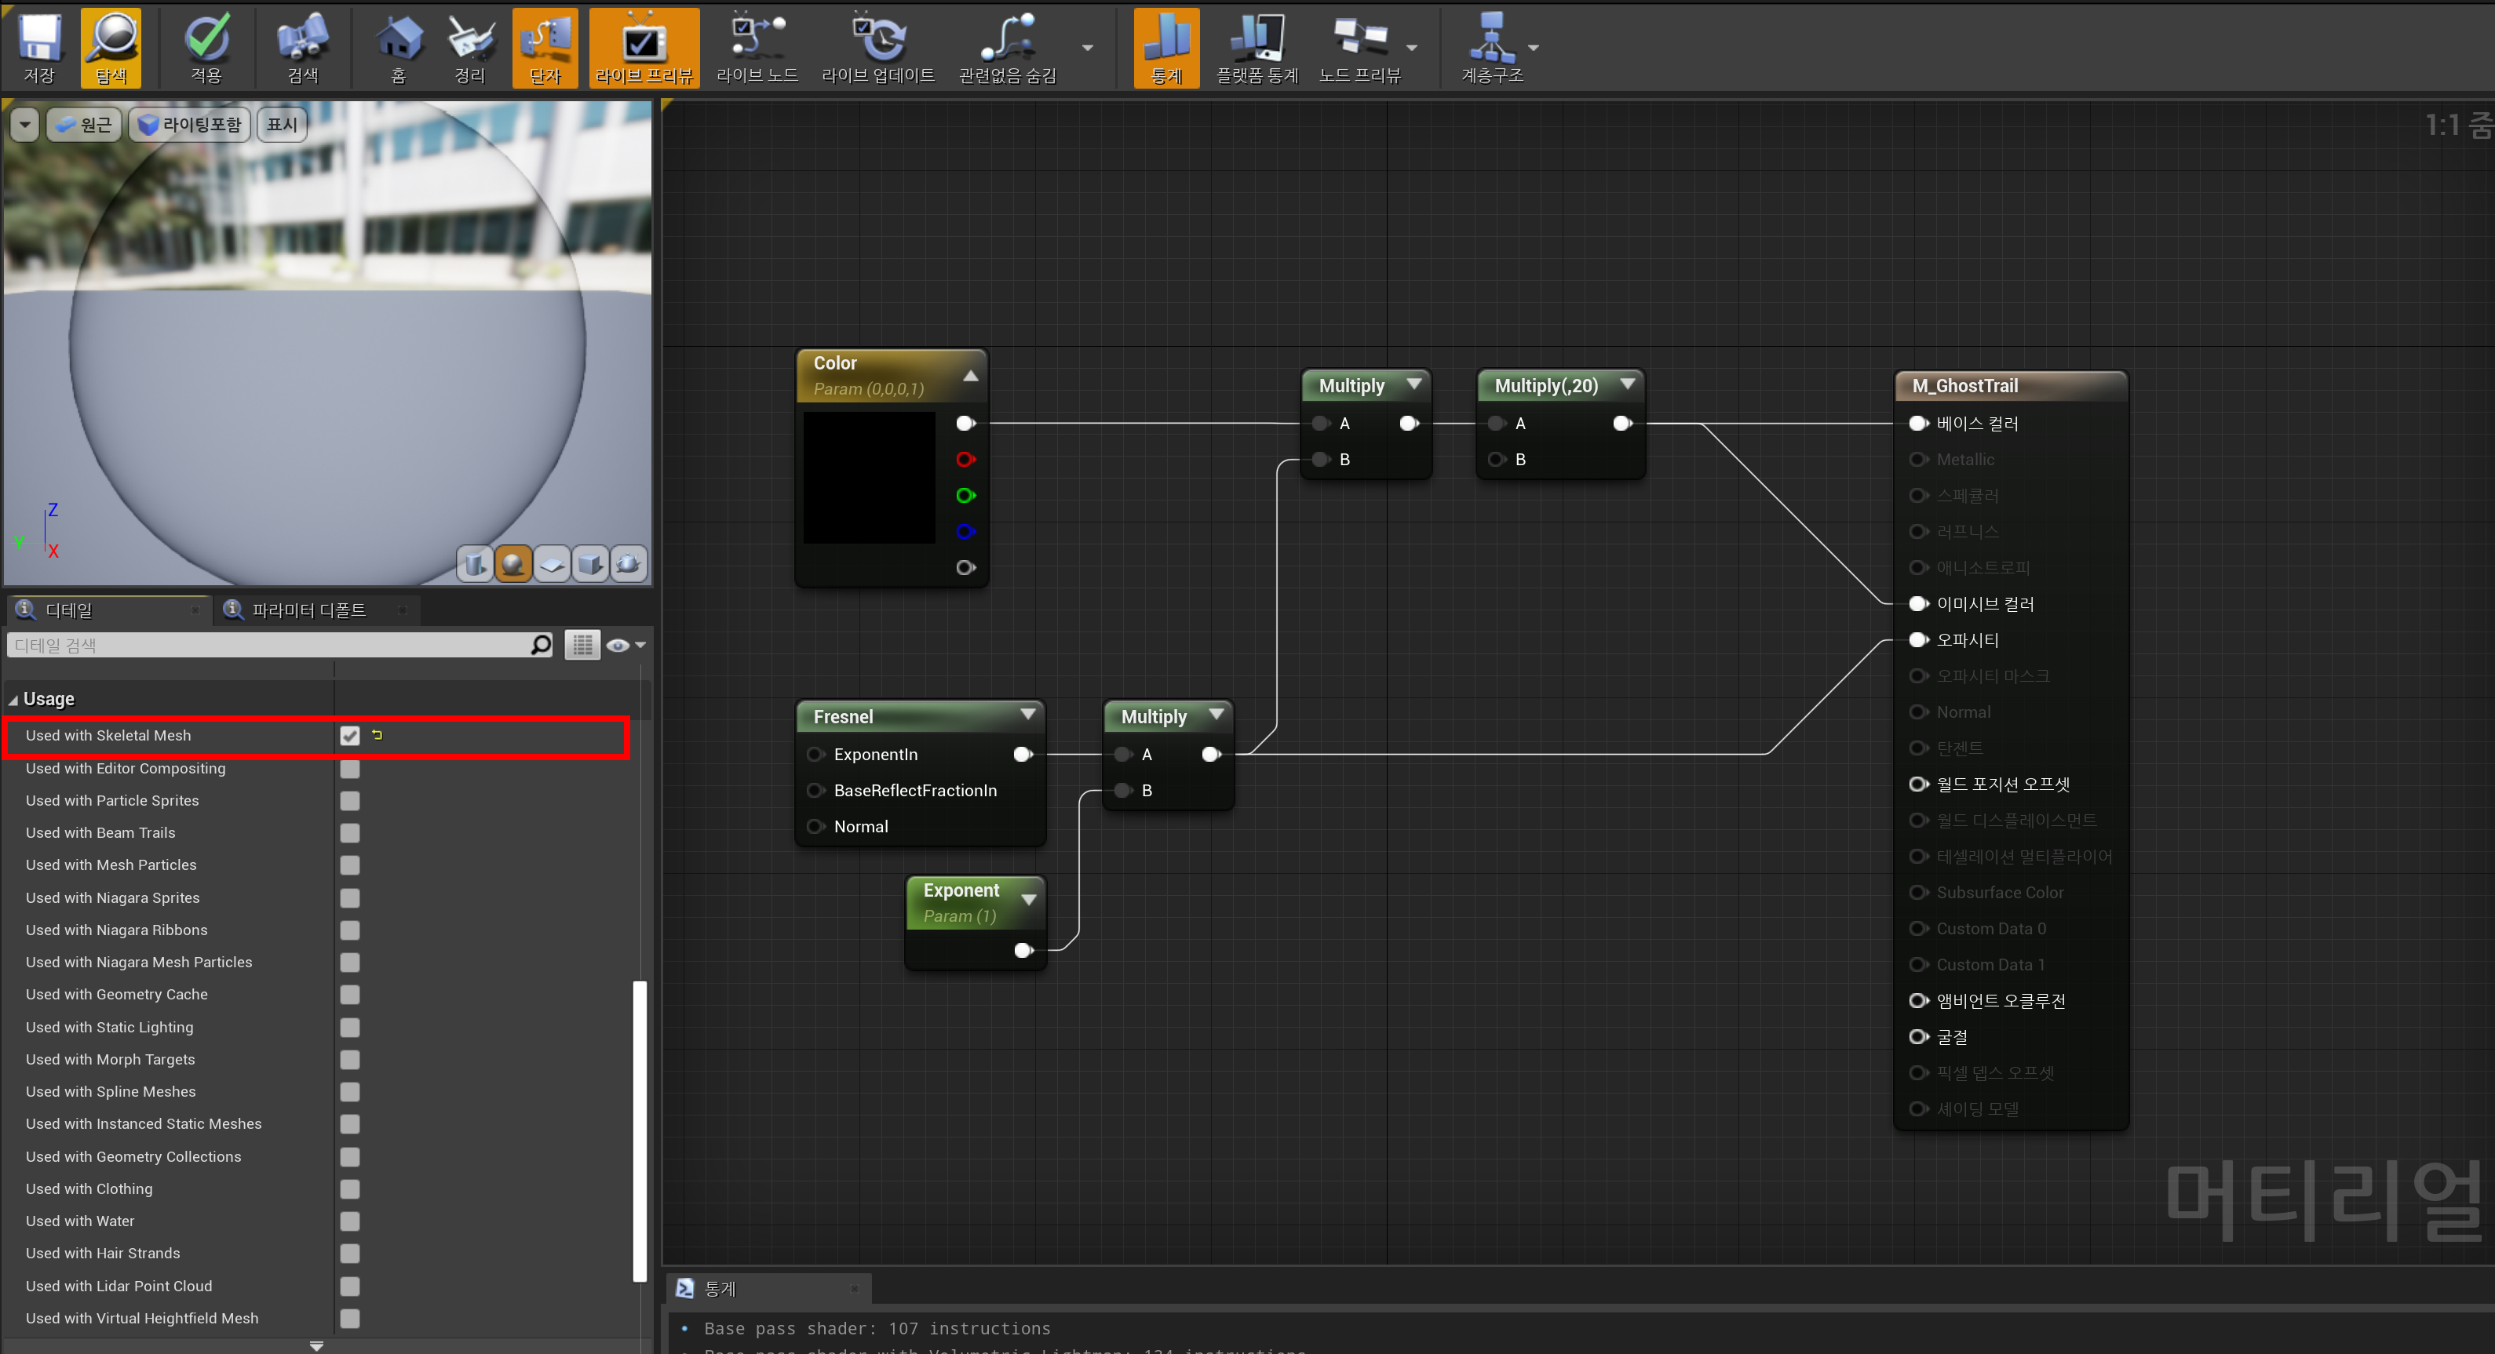Select the cube preview mesh icon
The width and height of the screenshot is (2495, 1354).
590,563
